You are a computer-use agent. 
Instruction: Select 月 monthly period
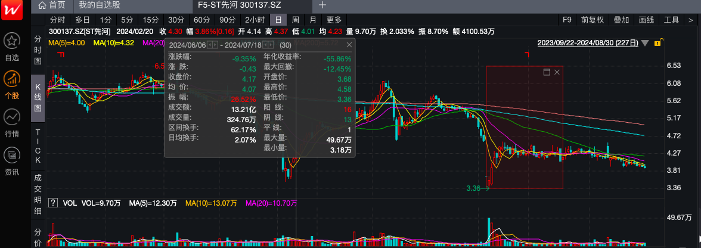[x=313, y=20]
